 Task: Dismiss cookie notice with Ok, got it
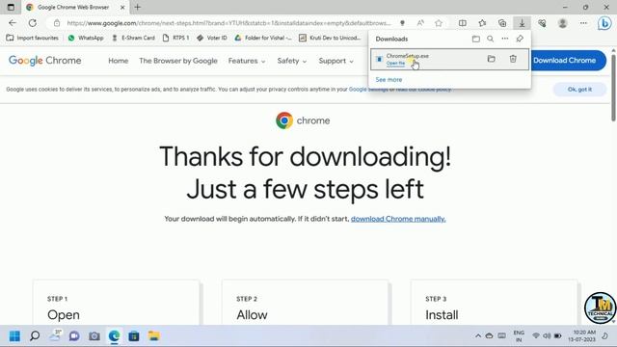pos(579,90)
